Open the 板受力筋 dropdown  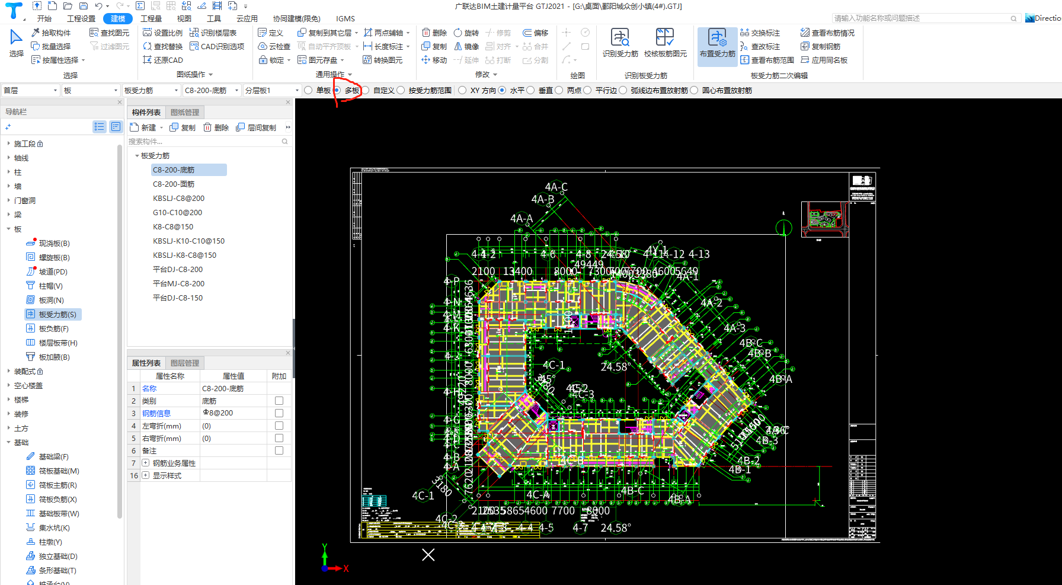[x=151, y=90]
